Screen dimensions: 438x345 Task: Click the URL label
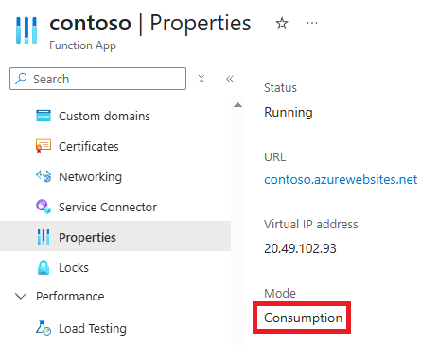pyautogui.click(x=275, y=157)
